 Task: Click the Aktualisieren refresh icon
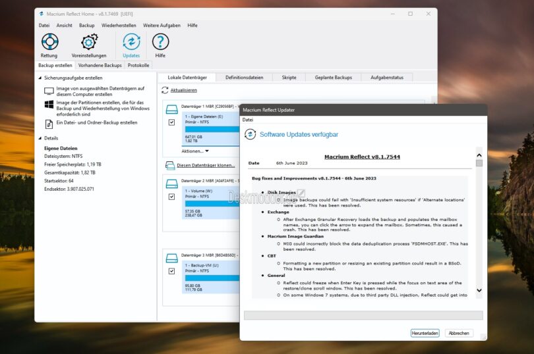click(x=165, y=90)
